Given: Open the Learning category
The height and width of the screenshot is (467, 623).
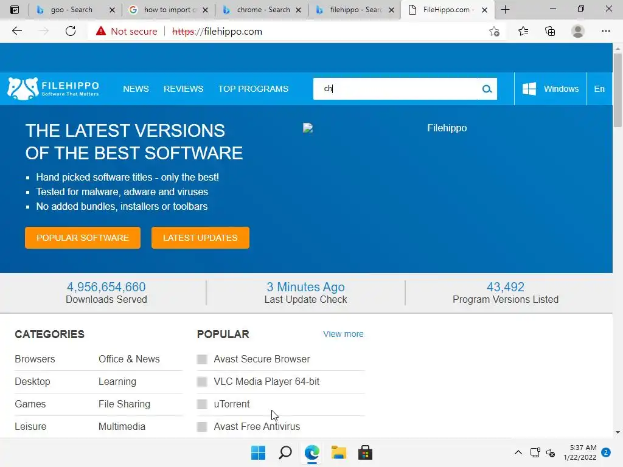Looking at the screenshot, I should point(117,382).
